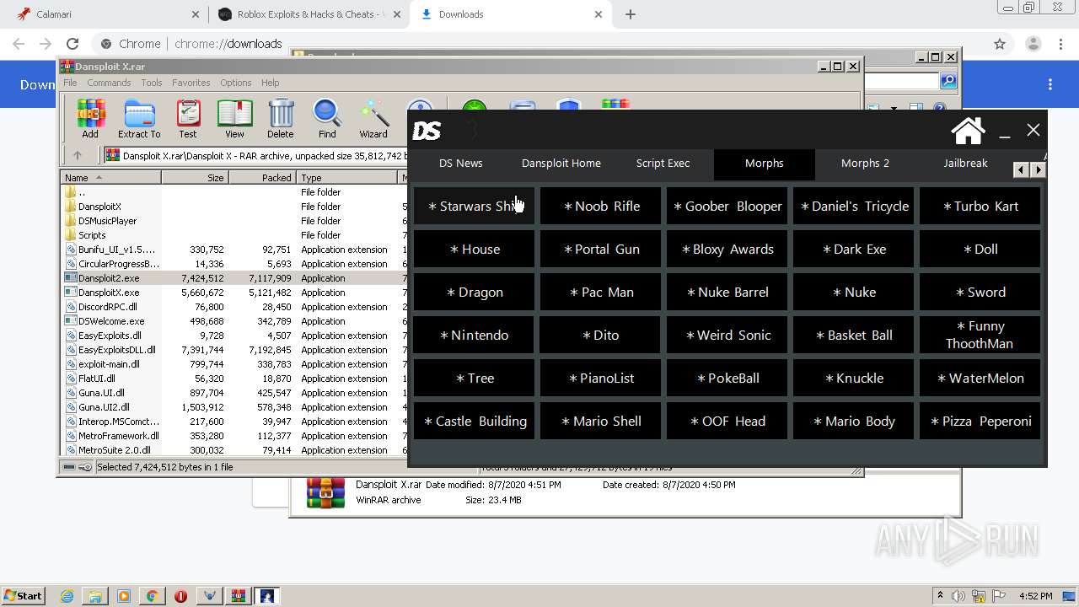Click the DS logo in Dansploit header
The width and height of the screenshot is (1079, 607).
pos(427,131)
